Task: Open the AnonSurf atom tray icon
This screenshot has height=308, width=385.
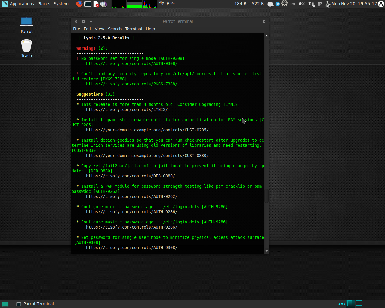Action: 285,4
